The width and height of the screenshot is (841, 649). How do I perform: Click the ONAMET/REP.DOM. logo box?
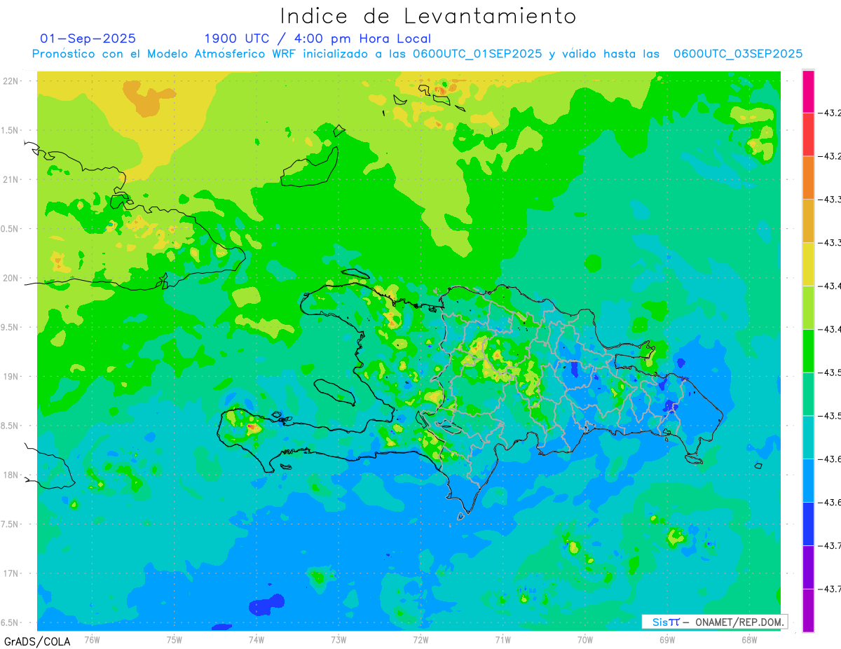tap(714, 622)
